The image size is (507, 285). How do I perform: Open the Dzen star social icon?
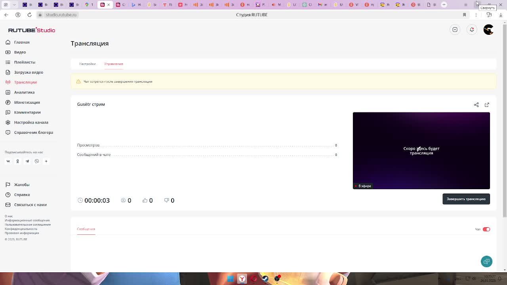[46, 161]
